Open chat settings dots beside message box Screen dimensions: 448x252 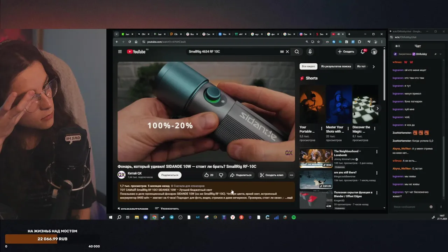click(441, 207)
